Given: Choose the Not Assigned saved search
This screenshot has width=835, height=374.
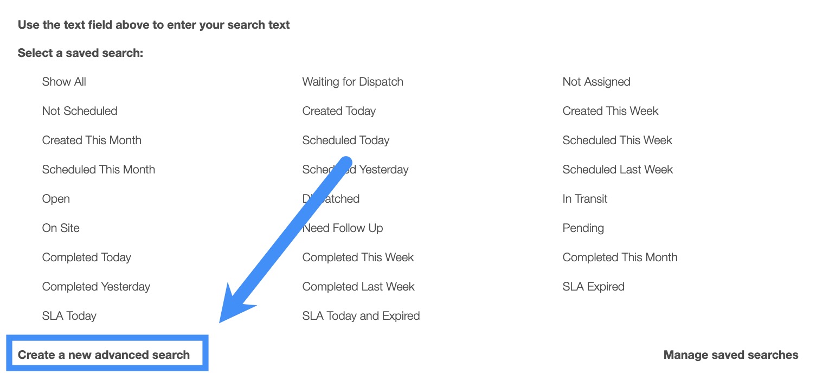Looking at the screenshot, I should click(x=596, y=82).
